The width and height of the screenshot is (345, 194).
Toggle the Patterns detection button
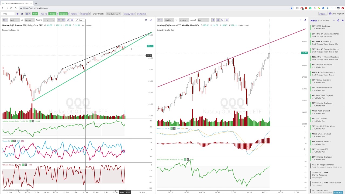(x=74, y=14)
